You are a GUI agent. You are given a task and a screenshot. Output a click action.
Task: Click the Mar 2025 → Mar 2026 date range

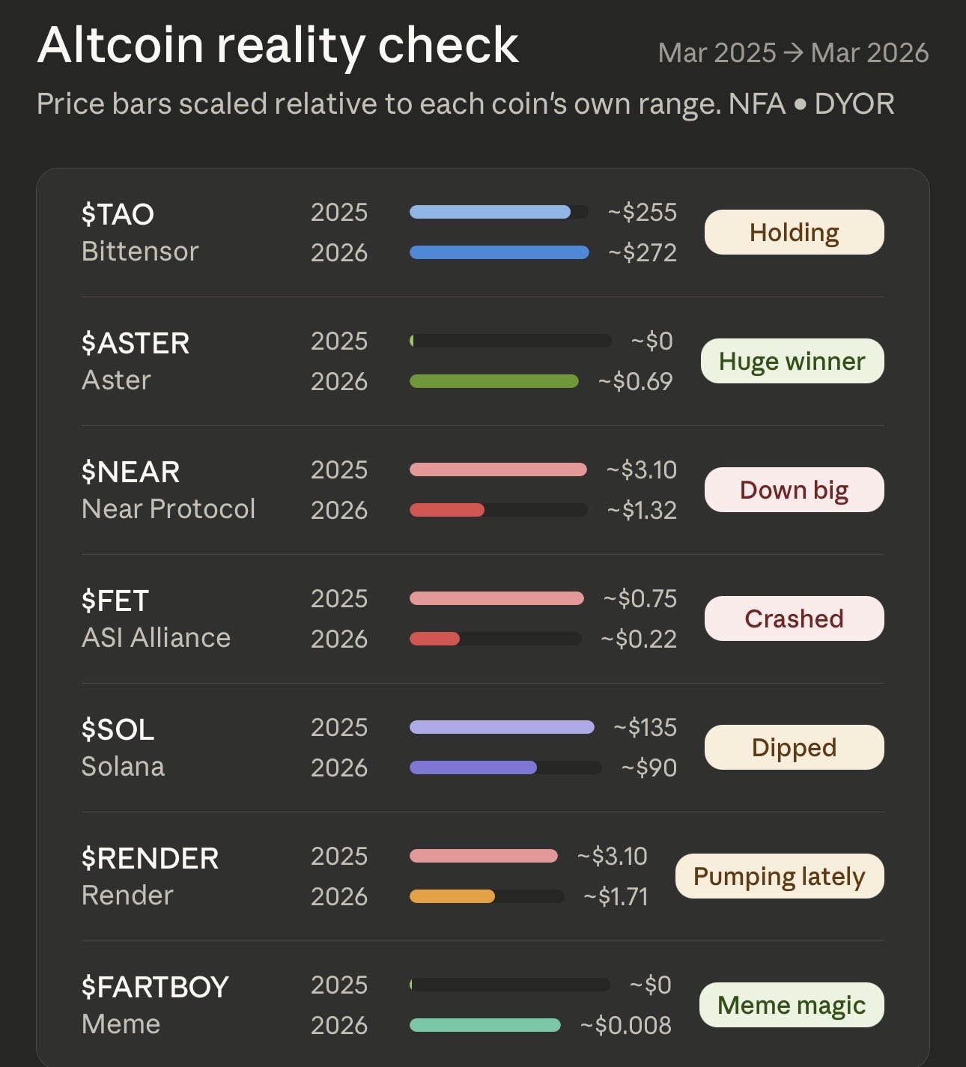(x=793, y=53)
